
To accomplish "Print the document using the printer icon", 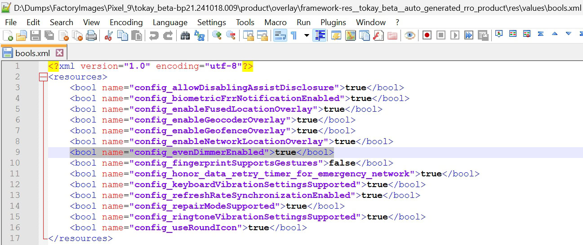I will [x=91, y=36].
